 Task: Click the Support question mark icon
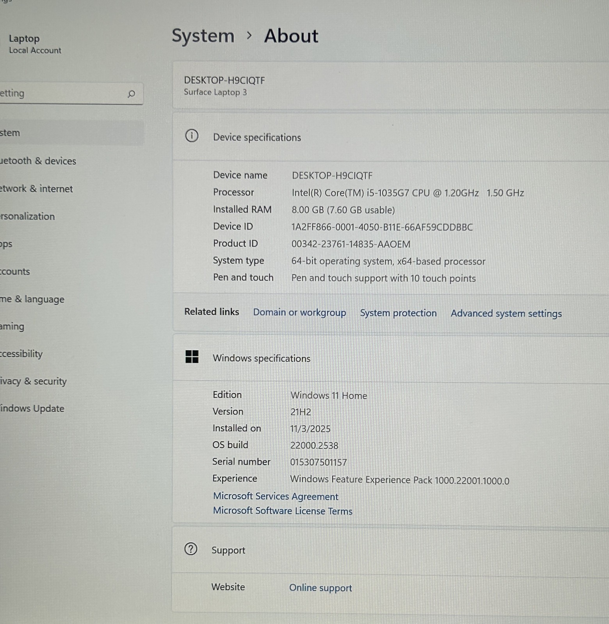point(191,549)
